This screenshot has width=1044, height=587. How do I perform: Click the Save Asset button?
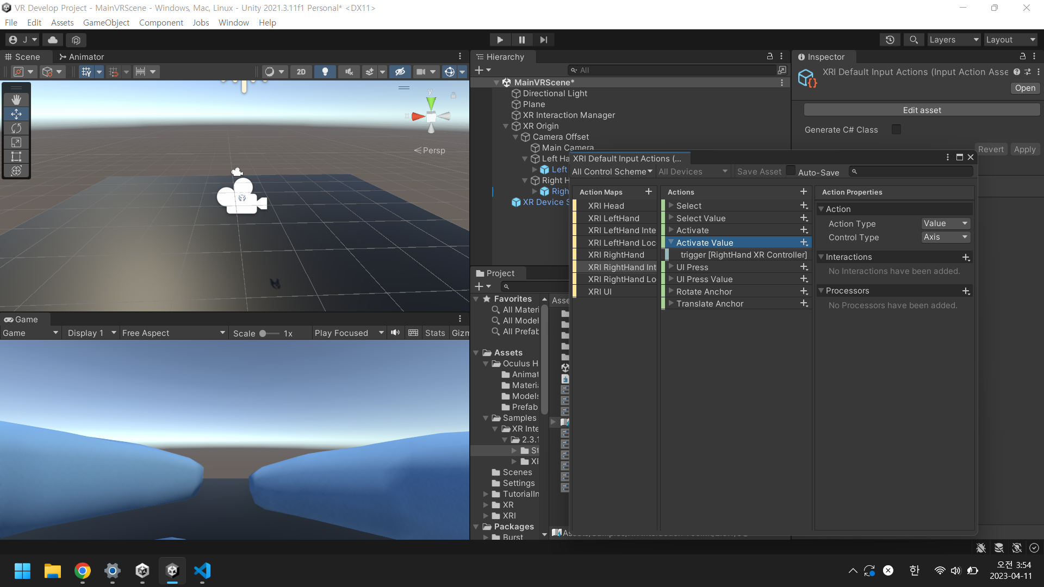(x=759, y=171)
